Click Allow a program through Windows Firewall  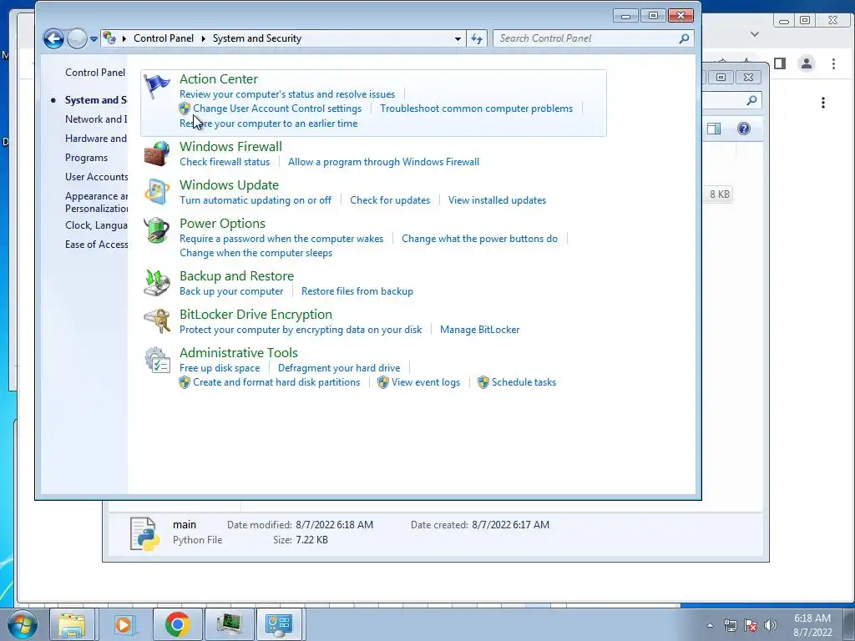pos(383,162)
